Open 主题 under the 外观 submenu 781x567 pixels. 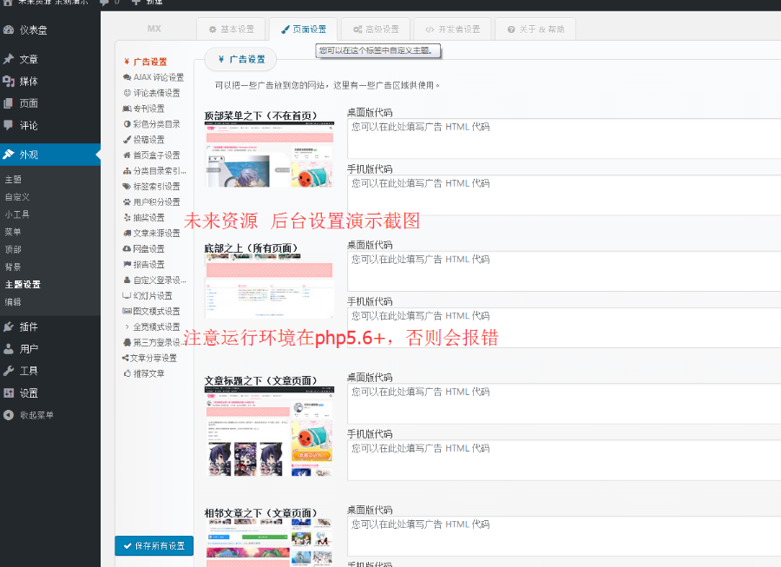coord(13,180)
